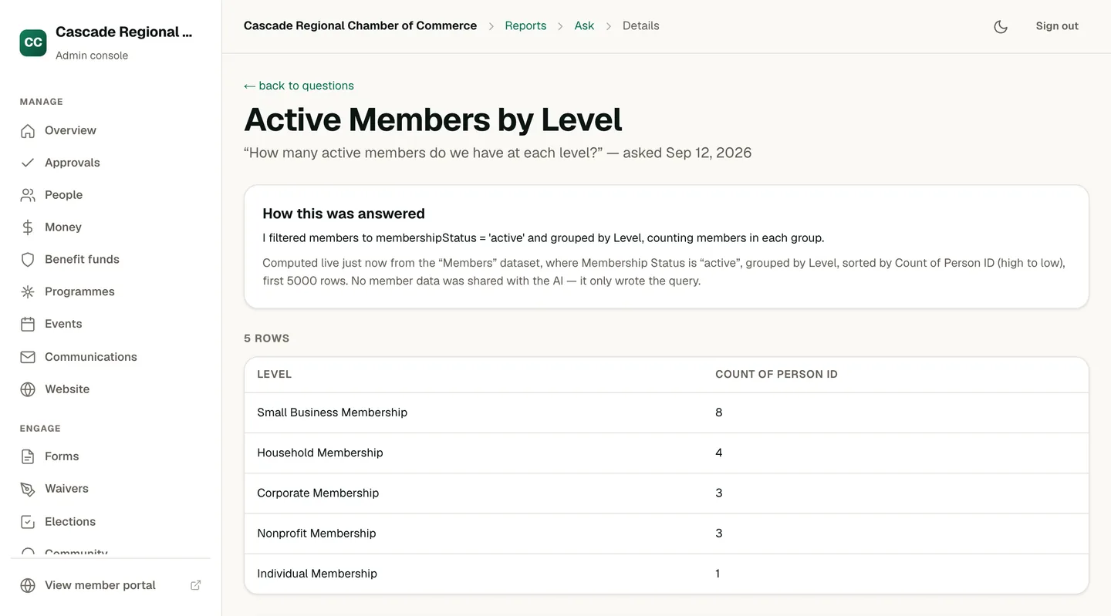Click the Waivers pen icon
Viewport: 1111px width, 616px height.
[x=28, y=489]
